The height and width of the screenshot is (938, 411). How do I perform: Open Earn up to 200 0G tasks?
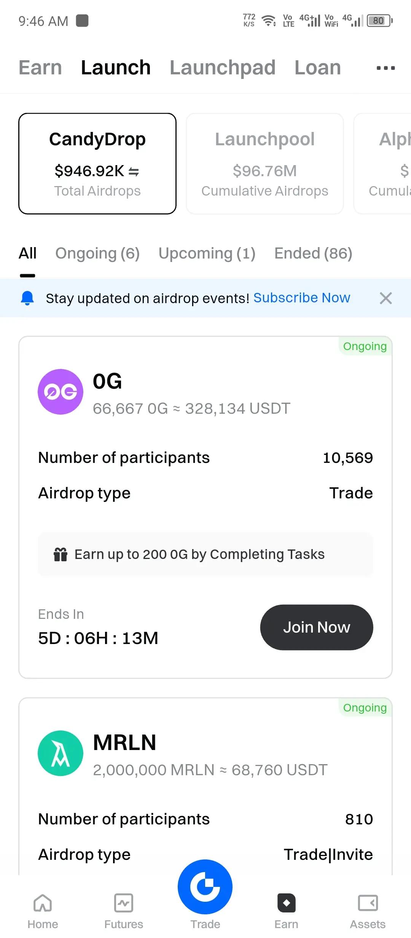coord(205,554)
